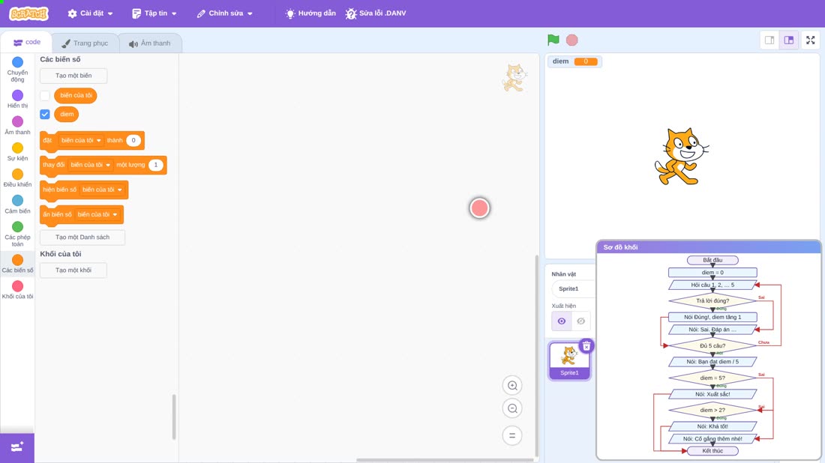Zoom out the code workspace
Image resolution: width=825 pixels, height=463 pixels.
[512, 409]
